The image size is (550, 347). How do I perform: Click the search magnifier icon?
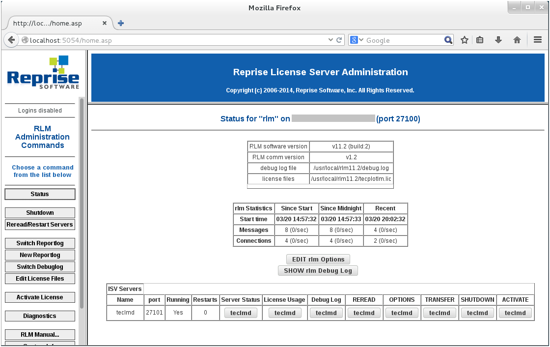tap(448, 40)
